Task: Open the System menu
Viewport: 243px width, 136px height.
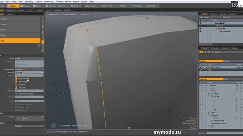Action: tap(84, 2)
